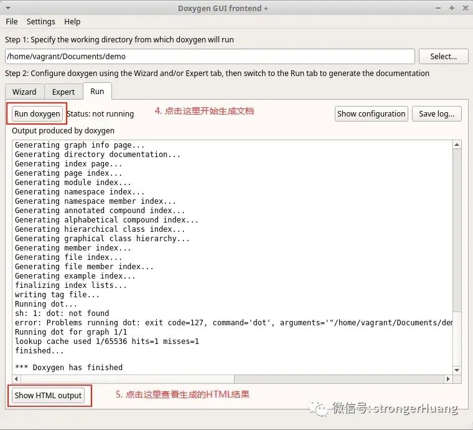473x430 pixels.
Task: Click the vertical scrollbar of output log
Action: [457, 257]
